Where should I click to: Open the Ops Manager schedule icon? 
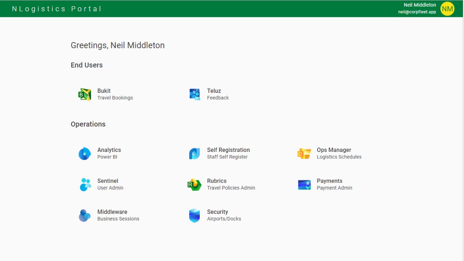click(304, 153)
